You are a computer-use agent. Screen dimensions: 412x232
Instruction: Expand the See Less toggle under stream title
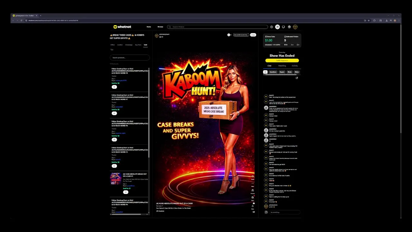click(x=159, y=206)
